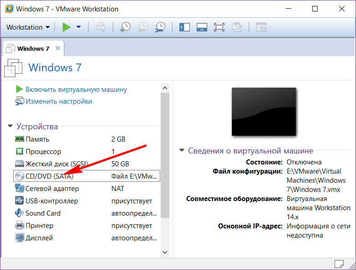Select the Процессор device row
The width and height of the screenshot is (356, 270).
[x=87, y=151]
